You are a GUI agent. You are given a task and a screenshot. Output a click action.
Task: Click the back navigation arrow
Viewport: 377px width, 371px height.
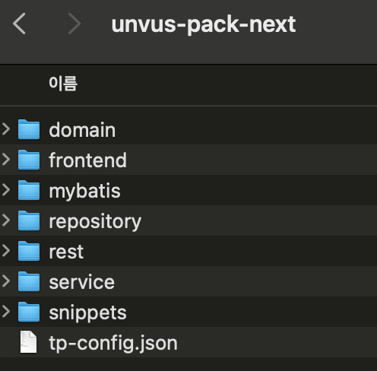coord(19,24)
